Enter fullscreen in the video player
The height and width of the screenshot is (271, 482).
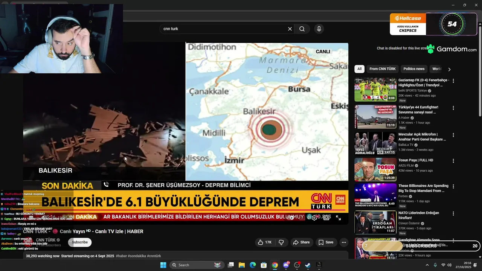(338, 218)
